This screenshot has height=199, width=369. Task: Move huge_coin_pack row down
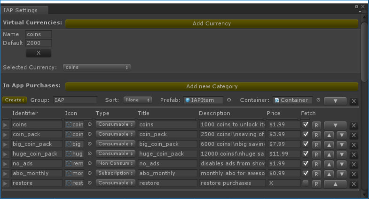[x=341, y=154]
